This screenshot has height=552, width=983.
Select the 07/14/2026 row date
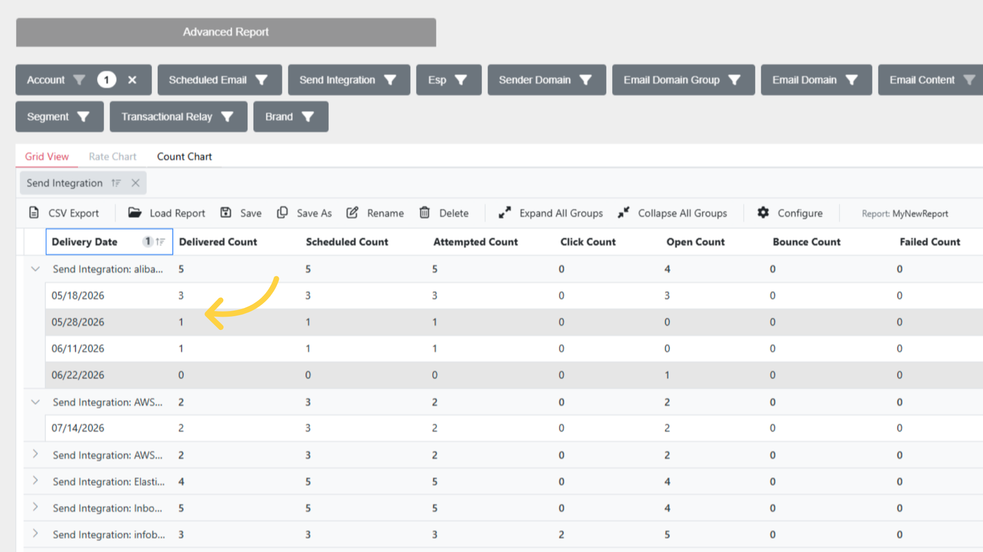78,428
